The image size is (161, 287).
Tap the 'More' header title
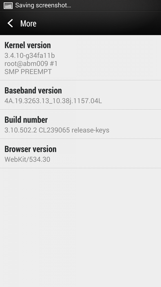click(28, 24)
